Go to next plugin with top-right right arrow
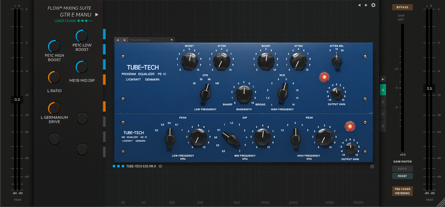 (366, 5)
